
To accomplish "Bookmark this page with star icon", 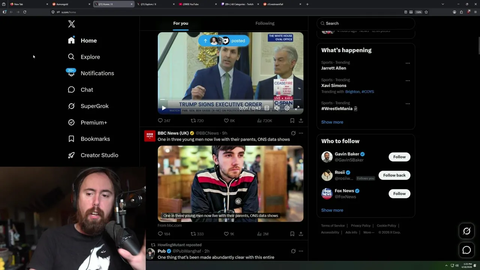I will (x=426, y=12).
